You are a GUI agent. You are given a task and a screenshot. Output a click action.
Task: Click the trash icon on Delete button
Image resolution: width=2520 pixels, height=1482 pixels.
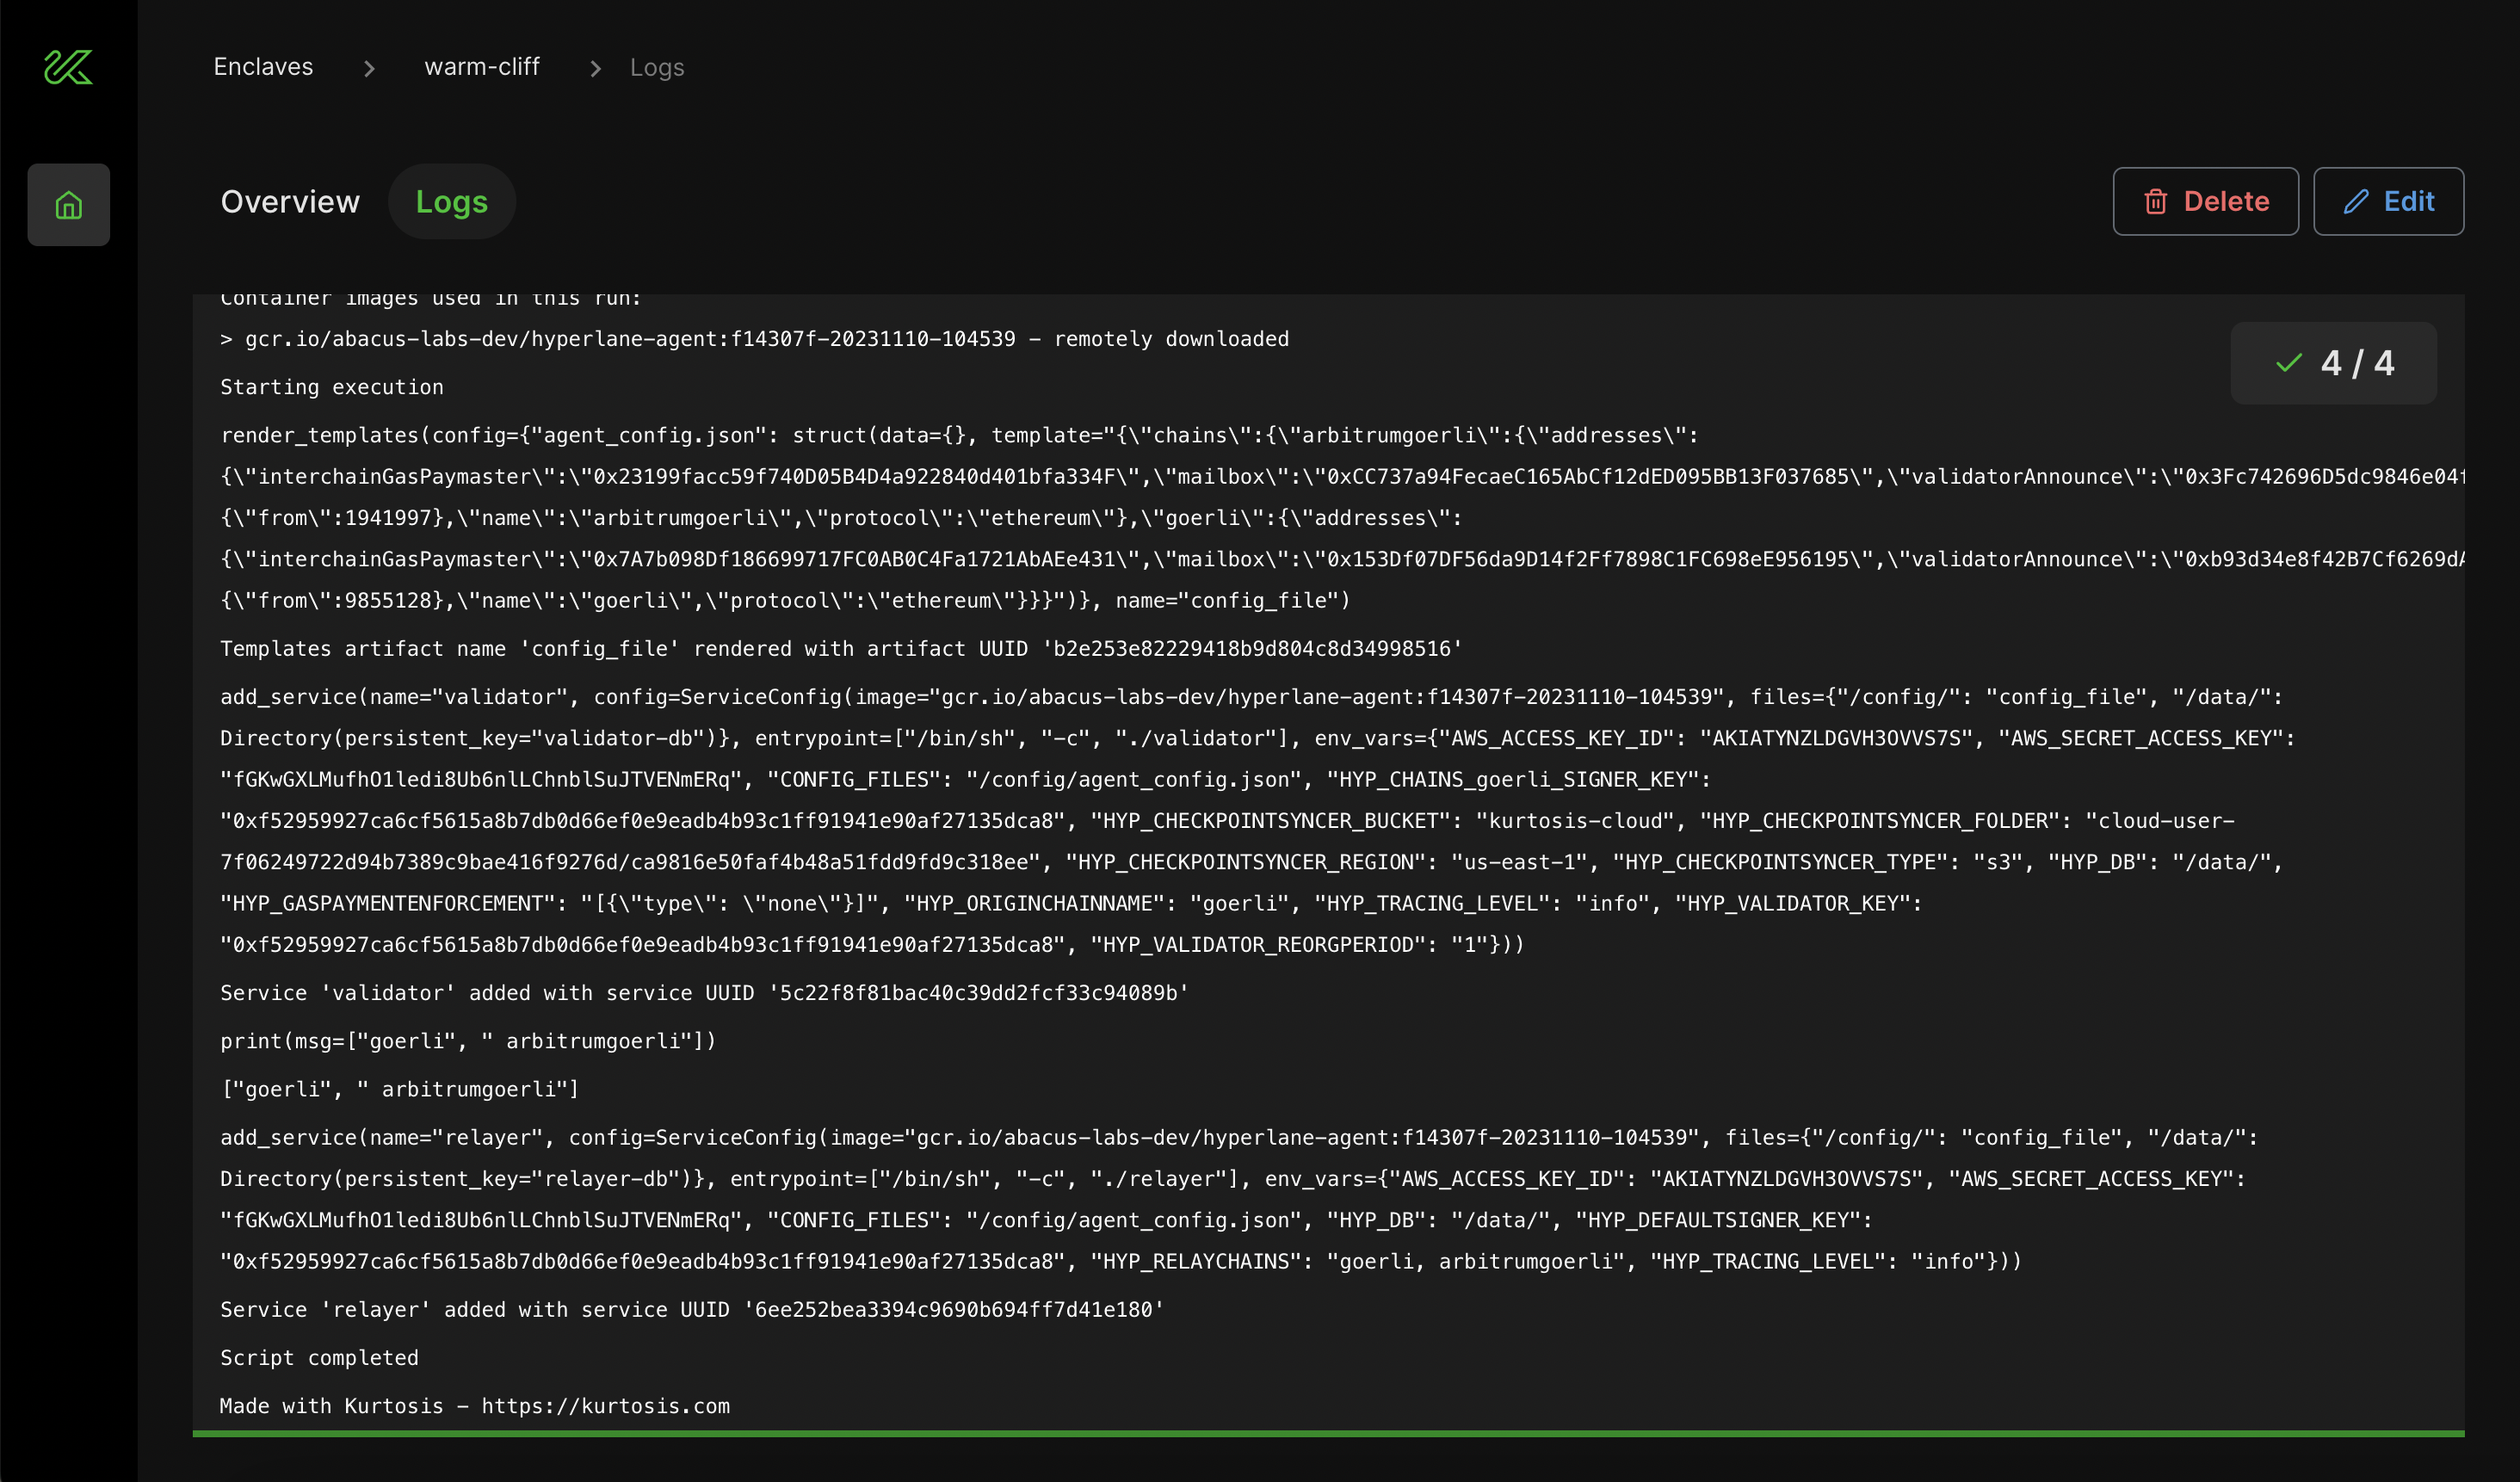2155,202
